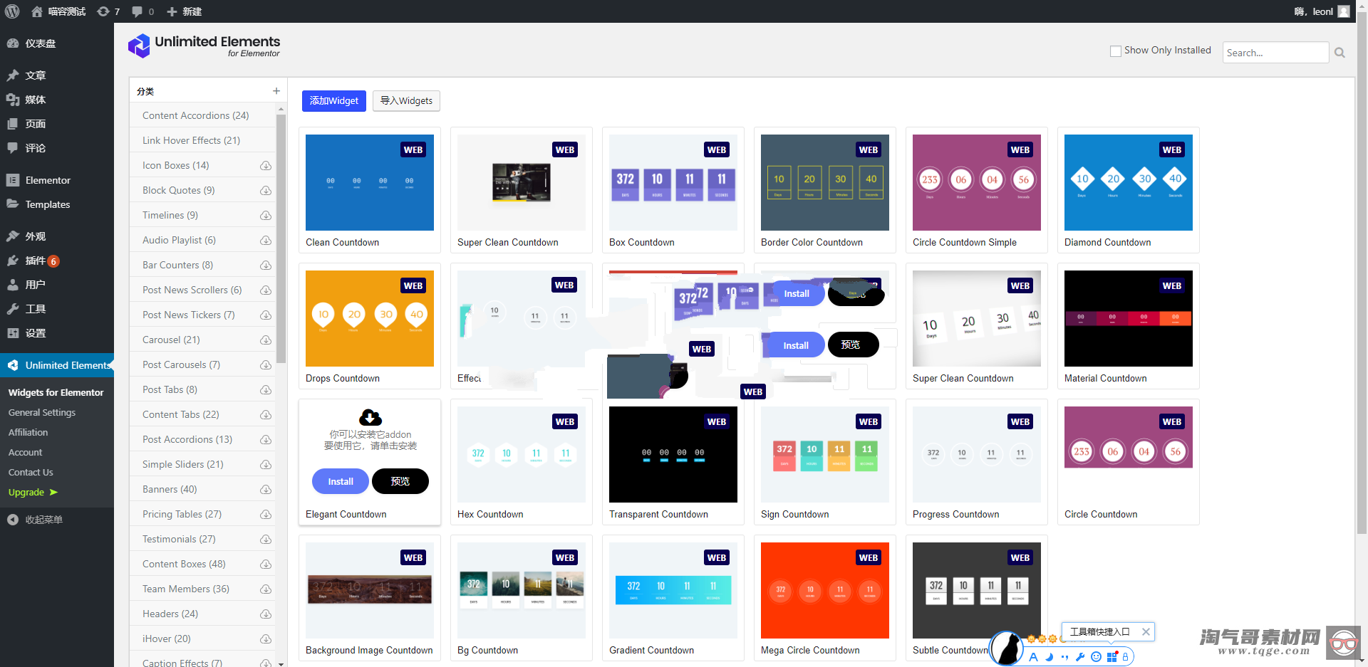
Task: Open the Contact Us submenu link
Action: click(x=31, y=472)
